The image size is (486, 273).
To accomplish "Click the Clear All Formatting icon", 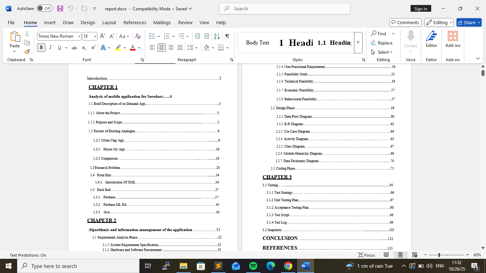I will [138, 36].
